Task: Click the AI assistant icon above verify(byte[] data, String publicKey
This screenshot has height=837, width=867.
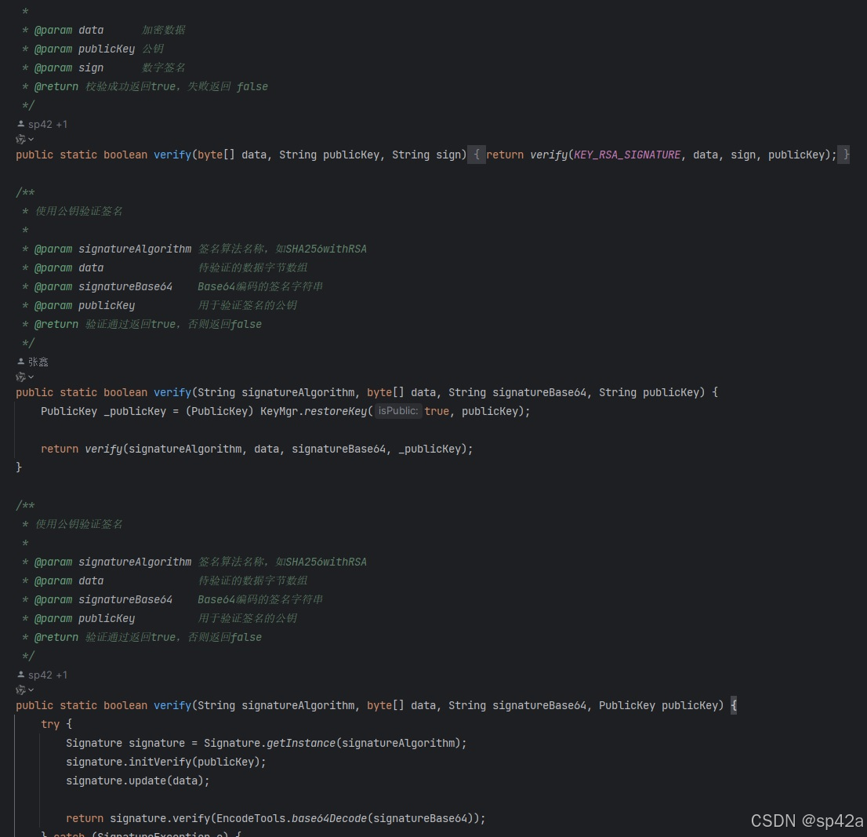Action: click(21, 139)
